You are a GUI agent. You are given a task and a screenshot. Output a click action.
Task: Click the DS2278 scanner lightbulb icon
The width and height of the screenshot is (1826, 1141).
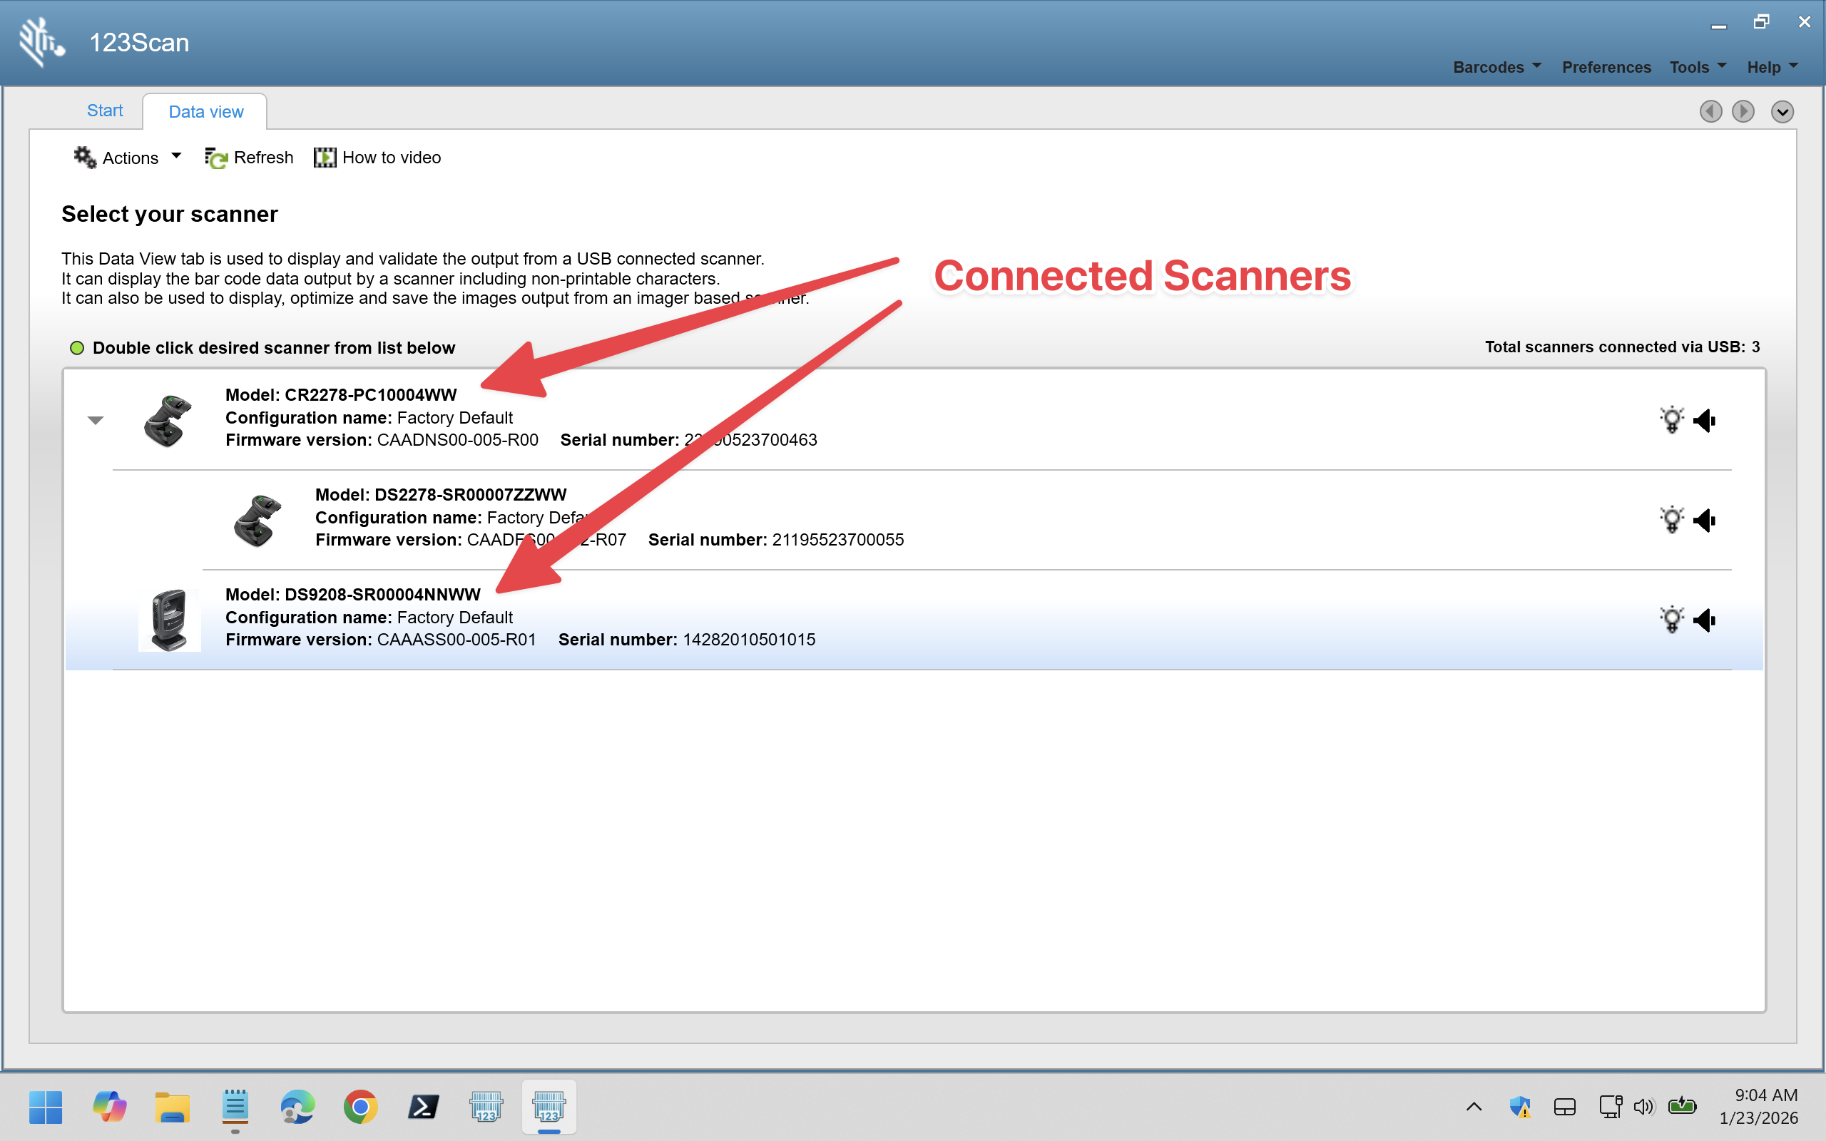tap(1671, 519)
